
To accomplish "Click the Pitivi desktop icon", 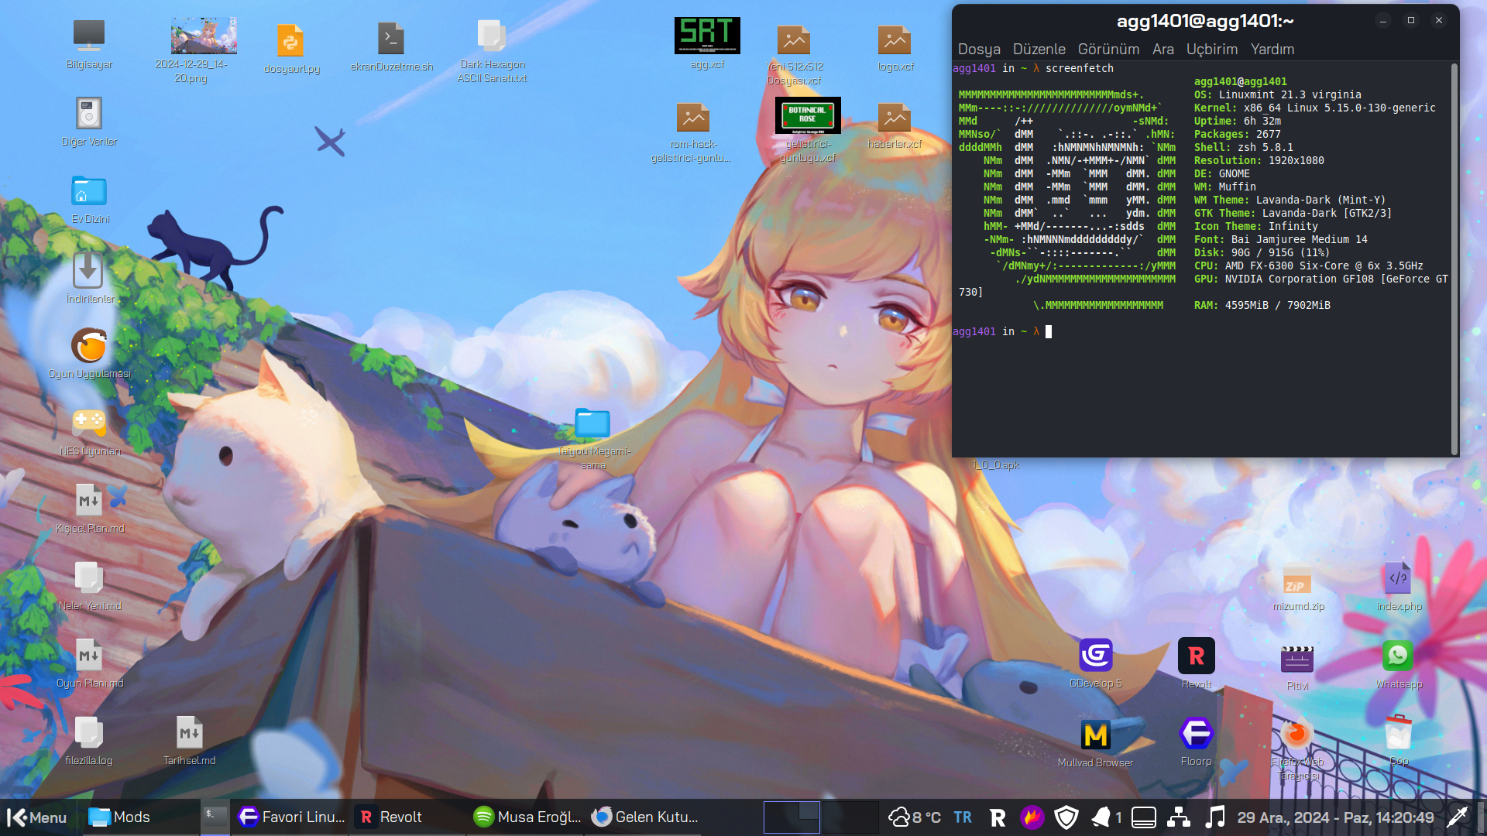I will point(1297,660).
